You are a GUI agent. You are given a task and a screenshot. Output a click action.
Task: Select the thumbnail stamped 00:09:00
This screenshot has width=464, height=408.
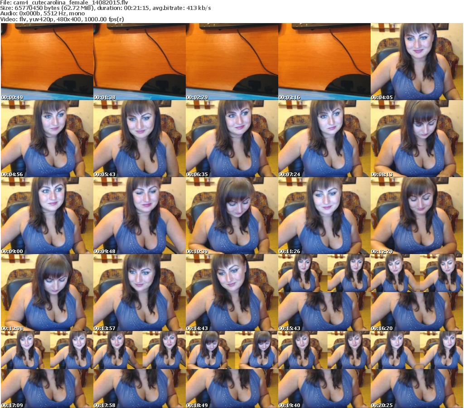click(x=47, y=216)
